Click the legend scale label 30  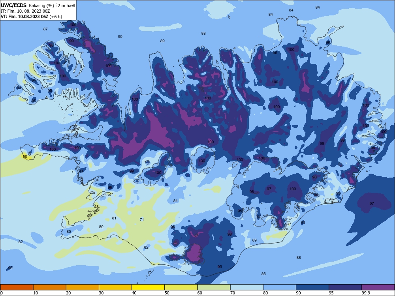point(101,293)
